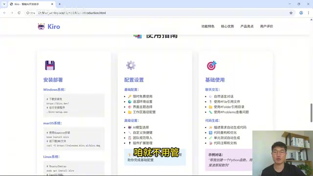Open the 用户评价 navigation item
The image size is (313, 176).
(266, 26)
